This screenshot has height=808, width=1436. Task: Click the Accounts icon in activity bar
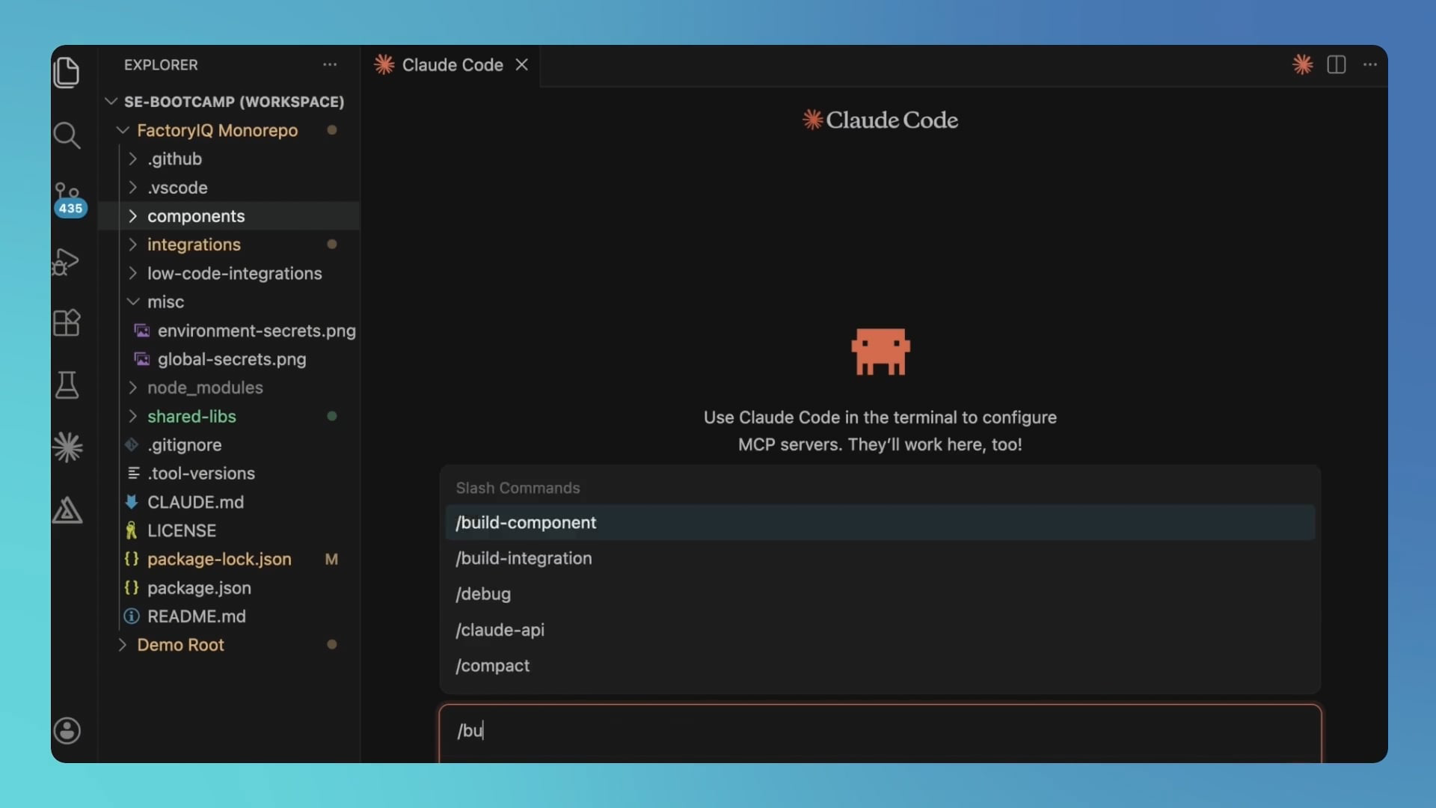pos(67,730)
